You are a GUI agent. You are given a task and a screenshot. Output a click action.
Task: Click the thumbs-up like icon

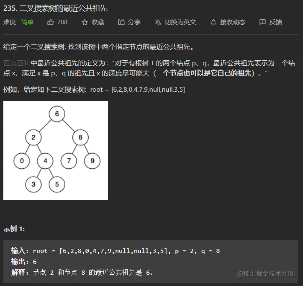(x=51, y=22)
